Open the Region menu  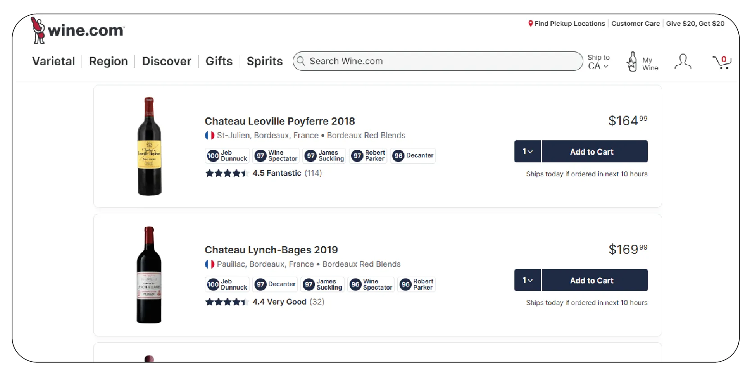pos(108,61)
